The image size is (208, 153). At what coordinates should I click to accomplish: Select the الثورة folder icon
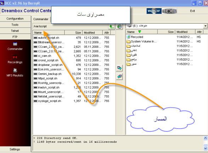pos(128,55)
